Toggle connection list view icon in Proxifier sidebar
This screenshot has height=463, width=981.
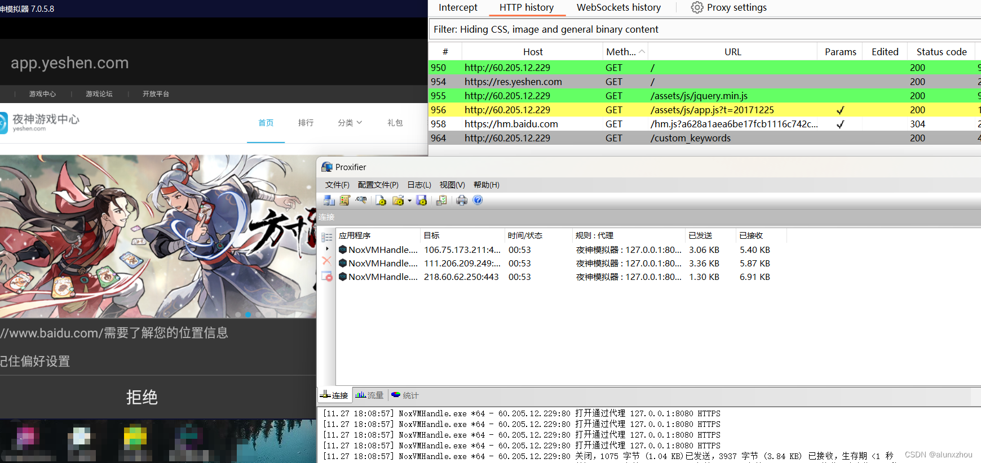coord(327,237)
